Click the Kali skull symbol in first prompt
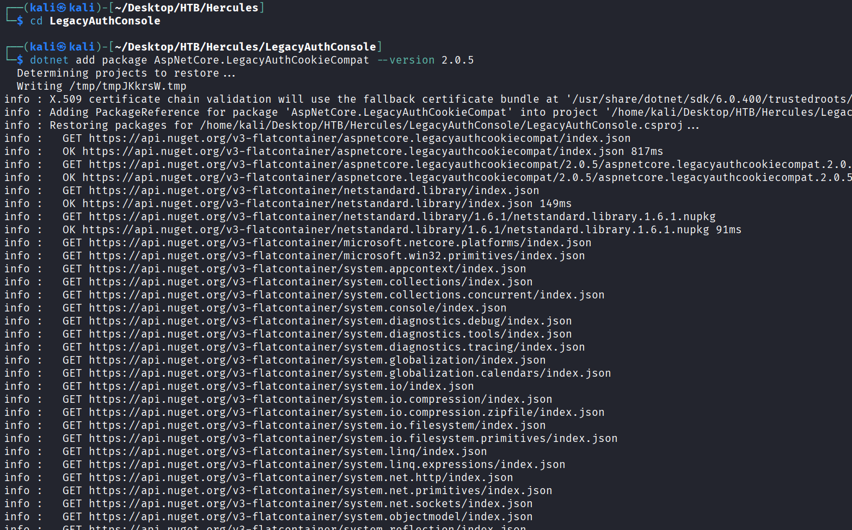852x530 pixels. point(62,8)
